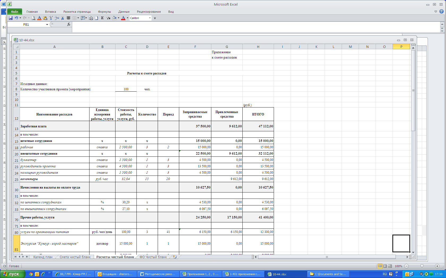Screen dimensions: 446x278
Task: Cut selection with the scissors icon
Action: pos(62,18)
